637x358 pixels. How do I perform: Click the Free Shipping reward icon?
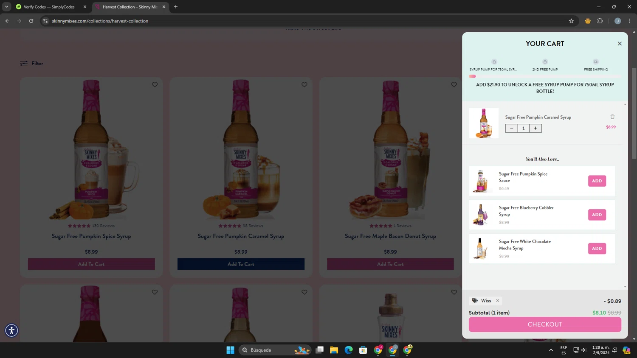click(x=596, y=62)
